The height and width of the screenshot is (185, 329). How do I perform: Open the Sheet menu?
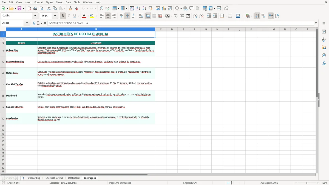pyautogui.click(x=59, y=2)
